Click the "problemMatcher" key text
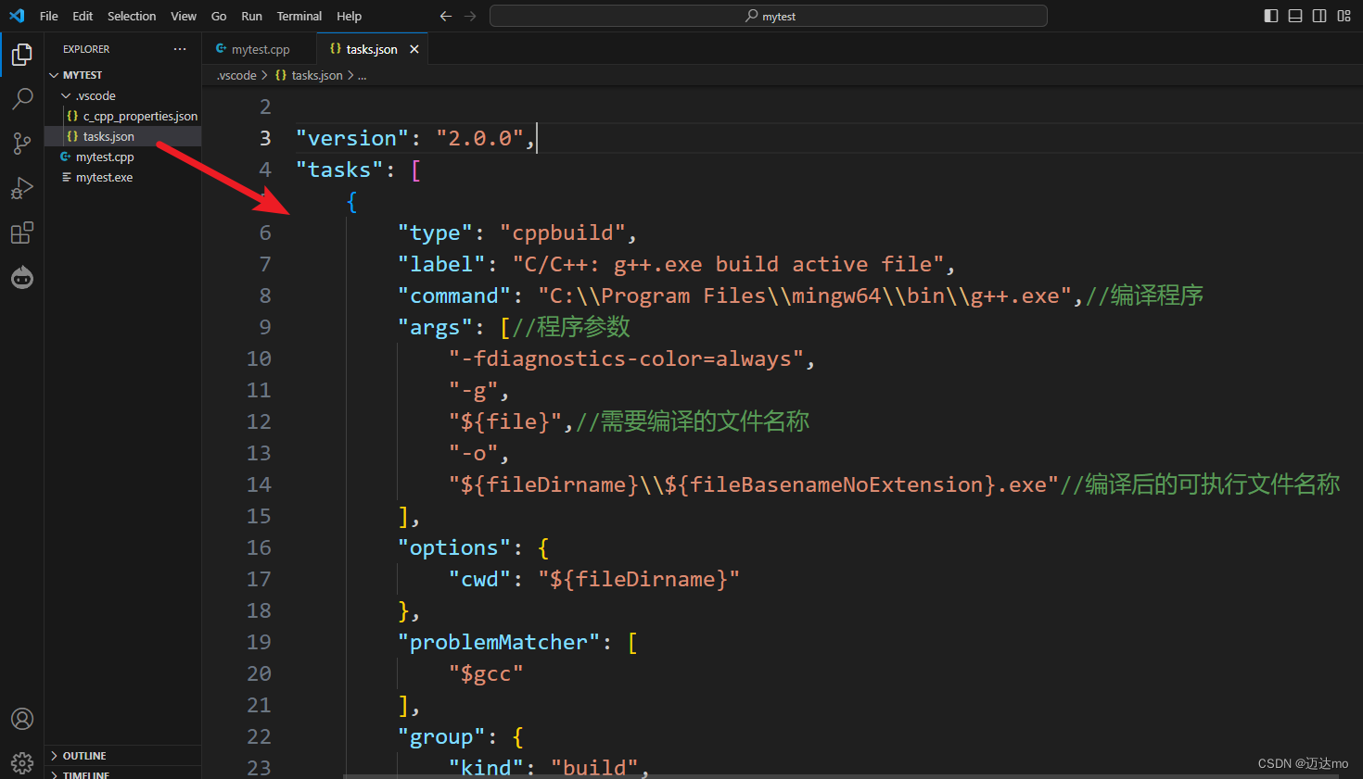1363x779 pixels. coord(499,642)
